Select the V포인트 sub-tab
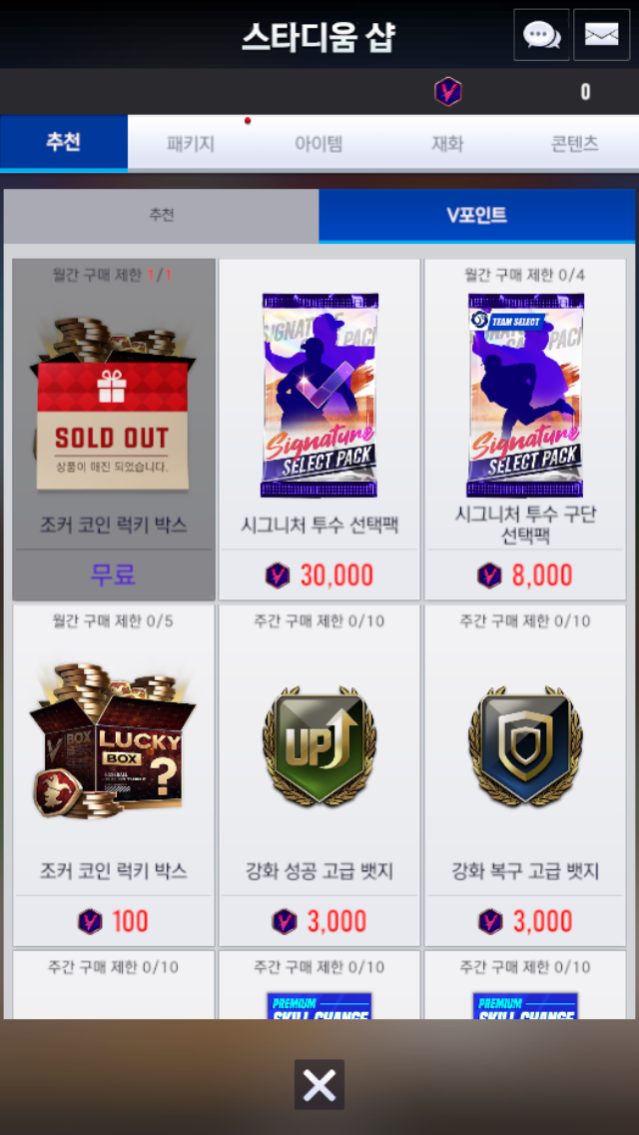This screenshot has width=639, height=1135. pos(477,216)
